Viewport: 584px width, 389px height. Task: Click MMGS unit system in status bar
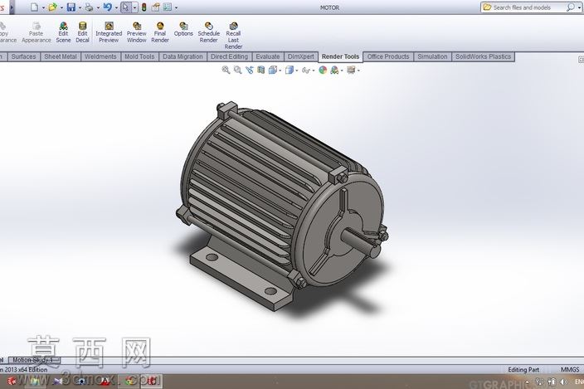tap(570, 369)
